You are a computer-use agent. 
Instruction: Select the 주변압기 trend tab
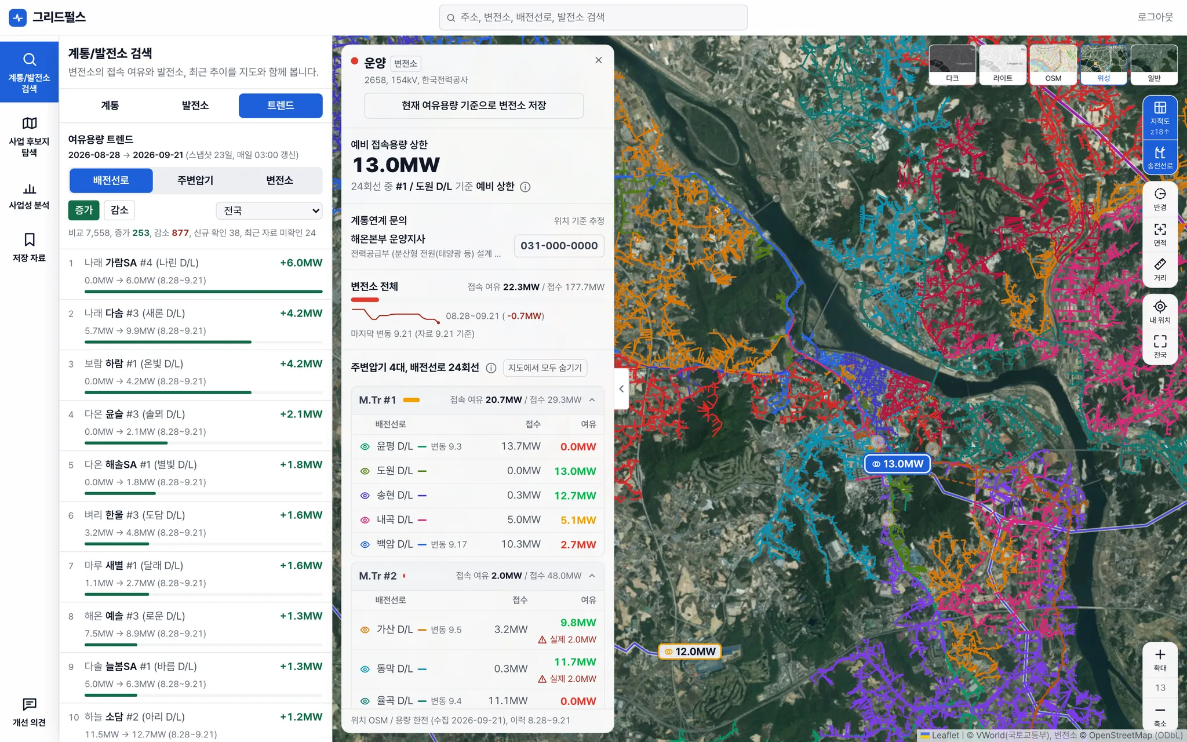click(195, 180)
